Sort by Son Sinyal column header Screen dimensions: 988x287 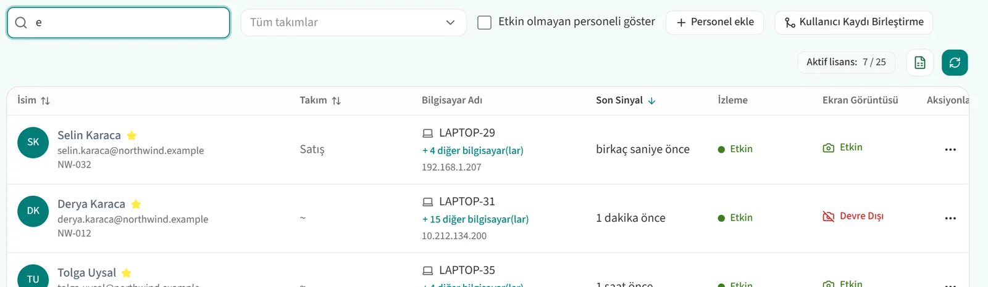(626, 100)
